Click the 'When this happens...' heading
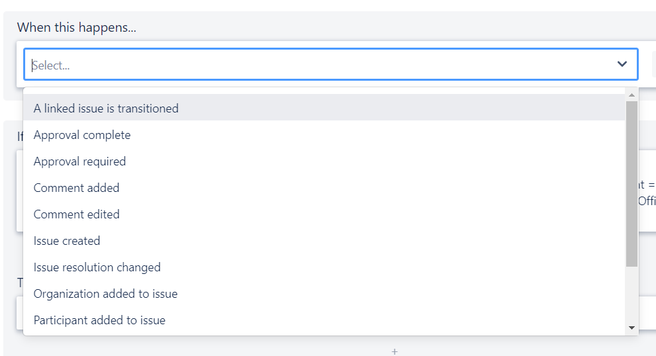656x356 pixels. (x=77, y=28)
